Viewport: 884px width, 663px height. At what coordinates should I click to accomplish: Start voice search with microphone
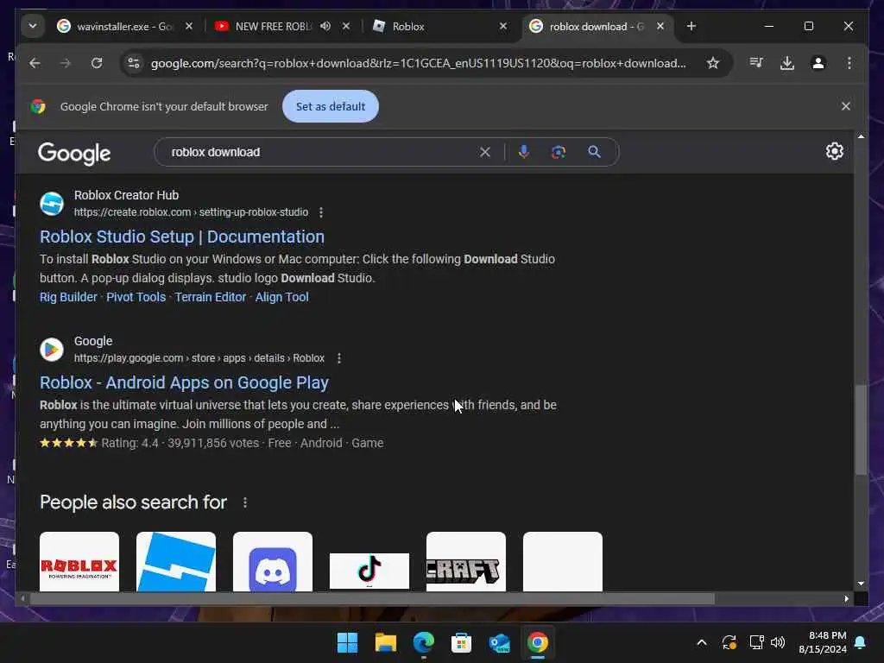[x=524, y=152]
